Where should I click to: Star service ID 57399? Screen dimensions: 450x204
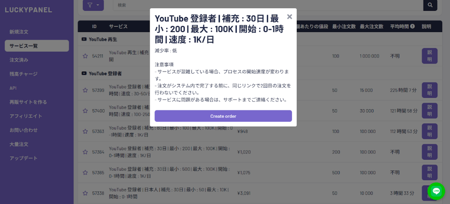pyautogui.click(x=85, y=90)
